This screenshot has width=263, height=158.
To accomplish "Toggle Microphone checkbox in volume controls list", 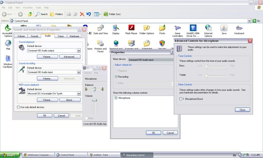I will [x=116, y=98].
